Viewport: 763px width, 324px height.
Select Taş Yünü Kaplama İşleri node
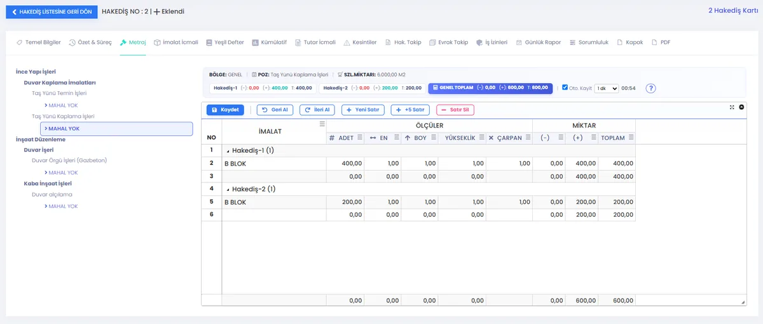63,117
